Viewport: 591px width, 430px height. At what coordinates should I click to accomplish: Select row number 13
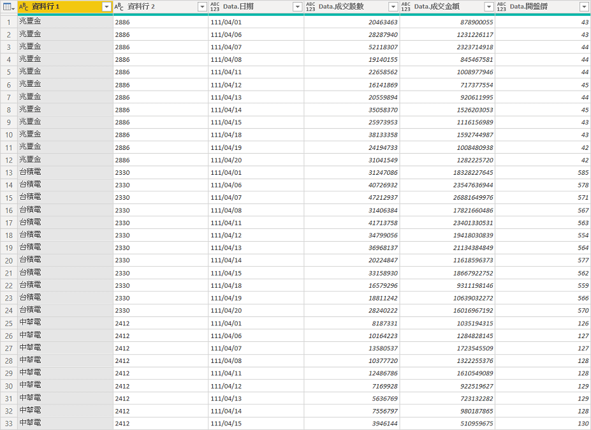(9, 173)
